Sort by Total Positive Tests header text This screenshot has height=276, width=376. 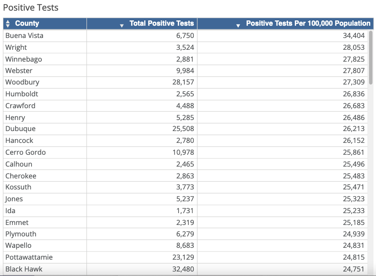pos(162,23)
